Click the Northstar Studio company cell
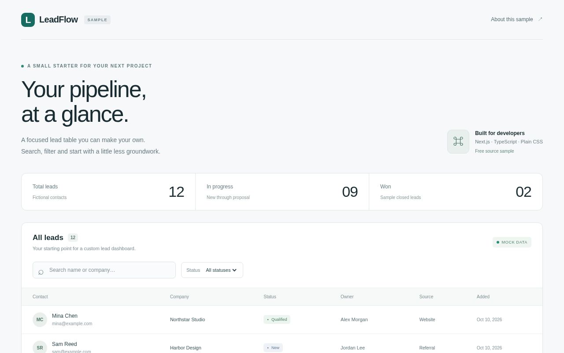Screen dimensions: 564x353 coord(187,319)
